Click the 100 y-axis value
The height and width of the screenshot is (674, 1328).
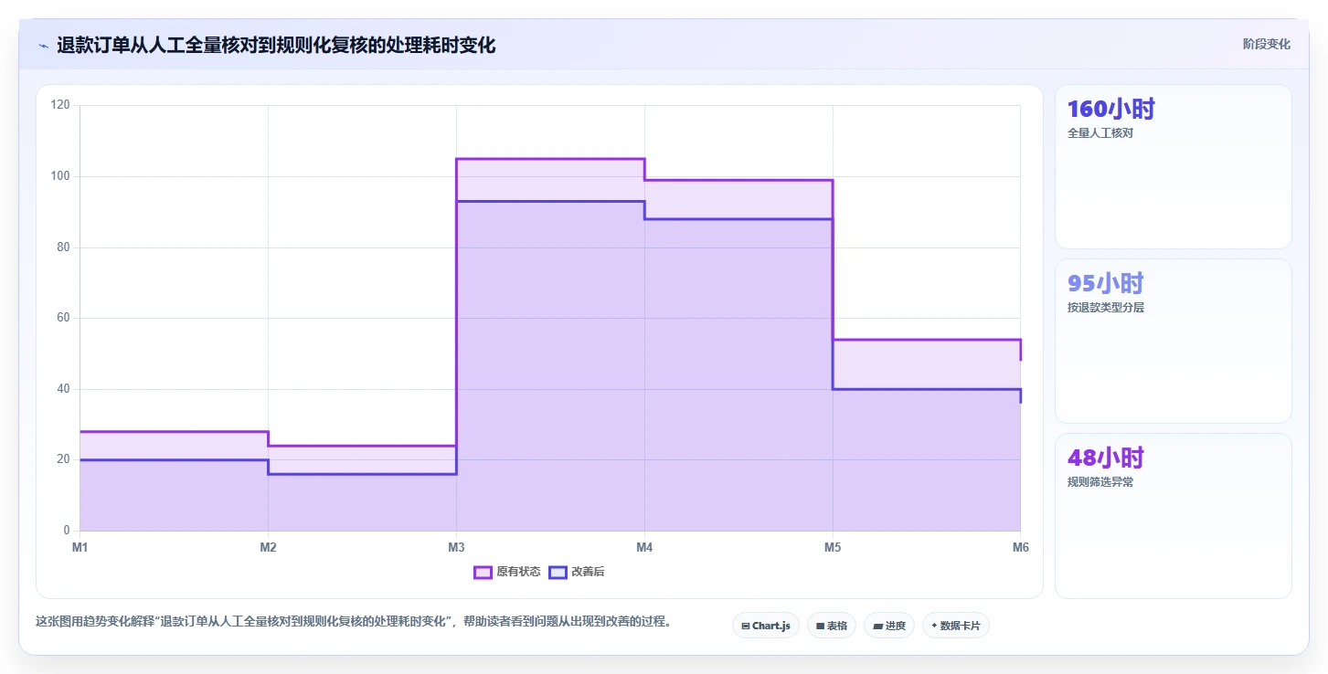tap(61, 176)
